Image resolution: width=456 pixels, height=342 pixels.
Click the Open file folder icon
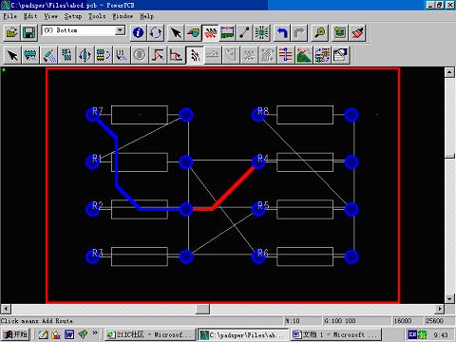pyautogui.click(x=12, y=32)
